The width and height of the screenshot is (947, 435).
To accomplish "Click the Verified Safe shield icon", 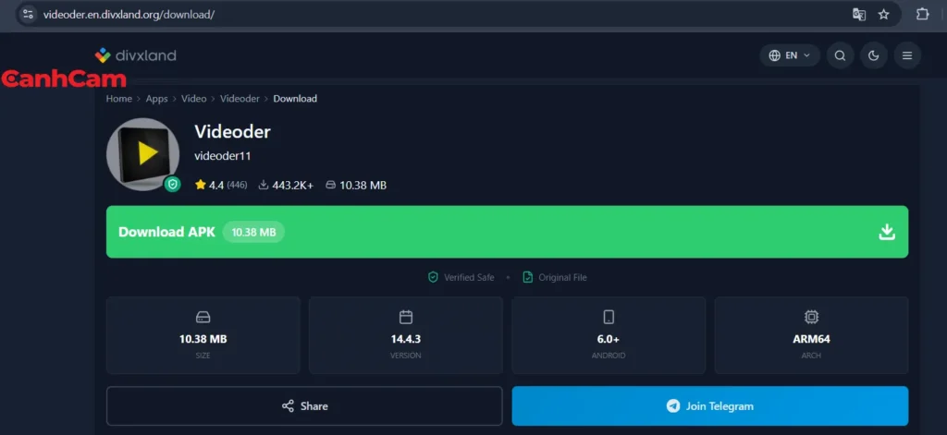I will click(433, 277).
